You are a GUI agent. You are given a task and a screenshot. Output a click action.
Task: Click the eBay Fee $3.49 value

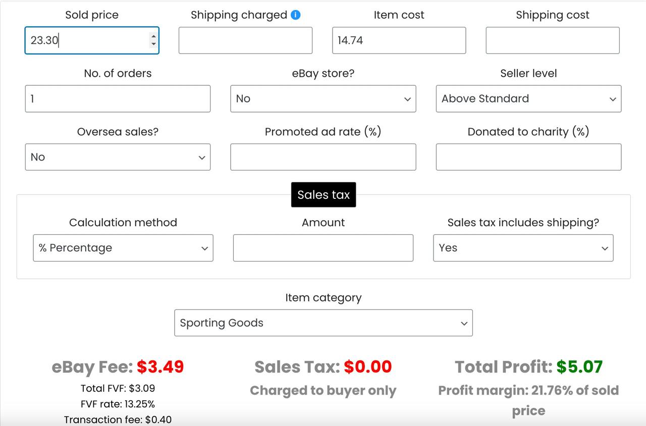pyautogui.click(x=160, y=367)
